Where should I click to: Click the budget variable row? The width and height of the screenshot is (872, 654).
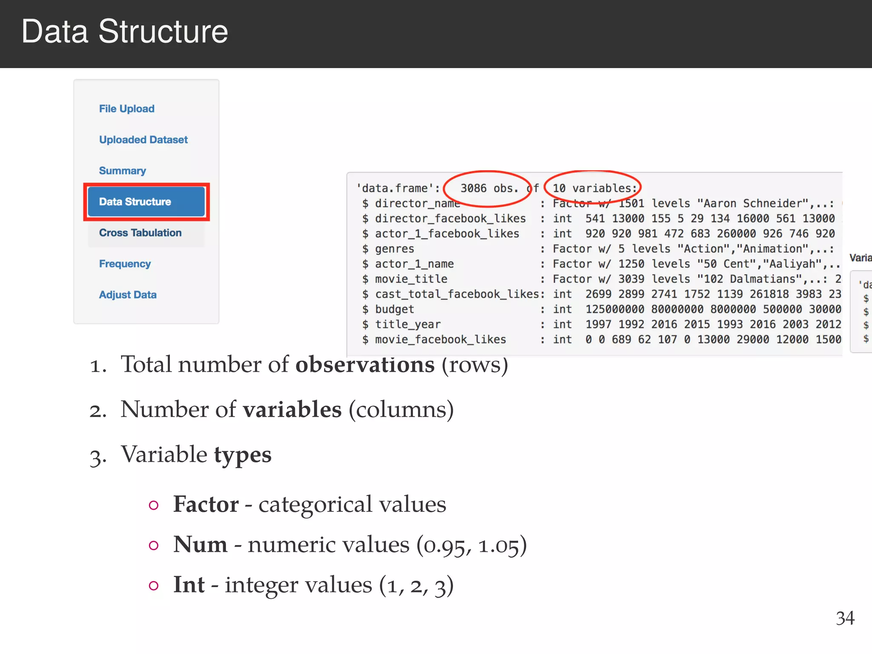[601, 309]
